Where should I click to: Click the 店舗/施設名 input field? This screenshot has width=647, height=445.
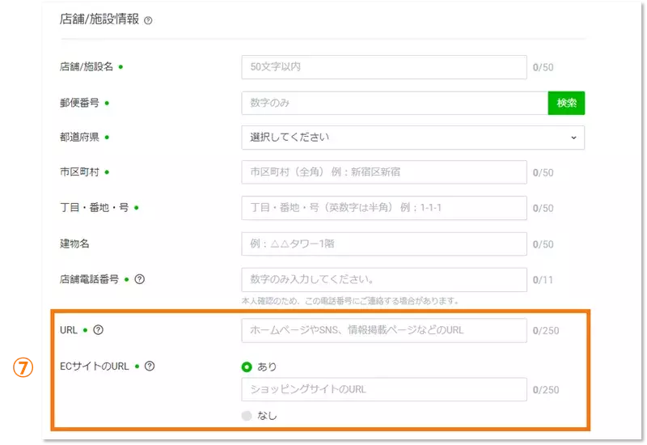[x=384, y=67]
